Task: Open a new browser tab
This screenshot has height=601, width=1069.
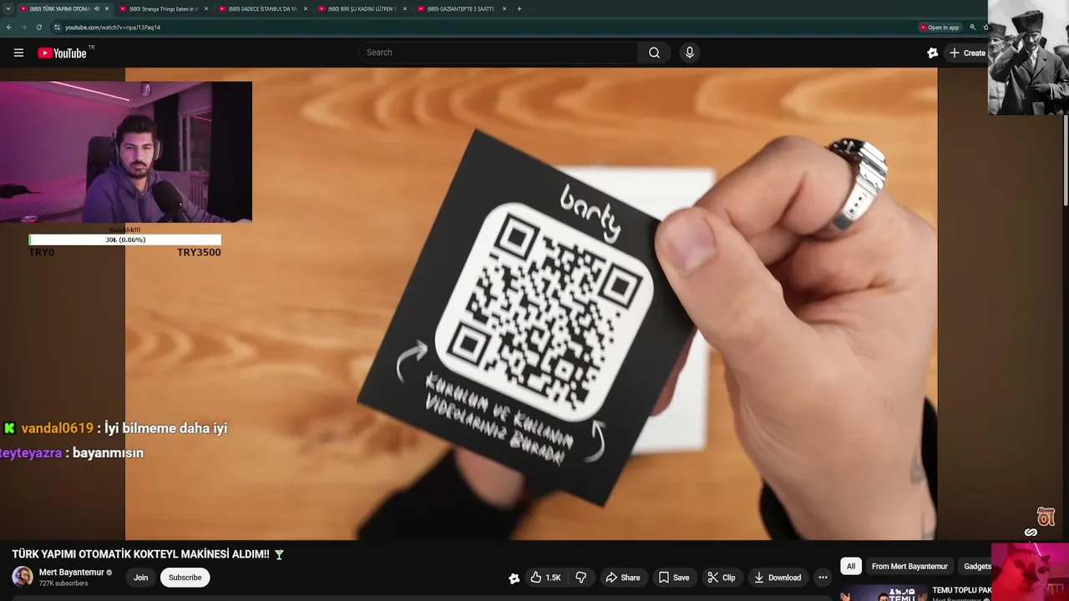Action: 519,8
